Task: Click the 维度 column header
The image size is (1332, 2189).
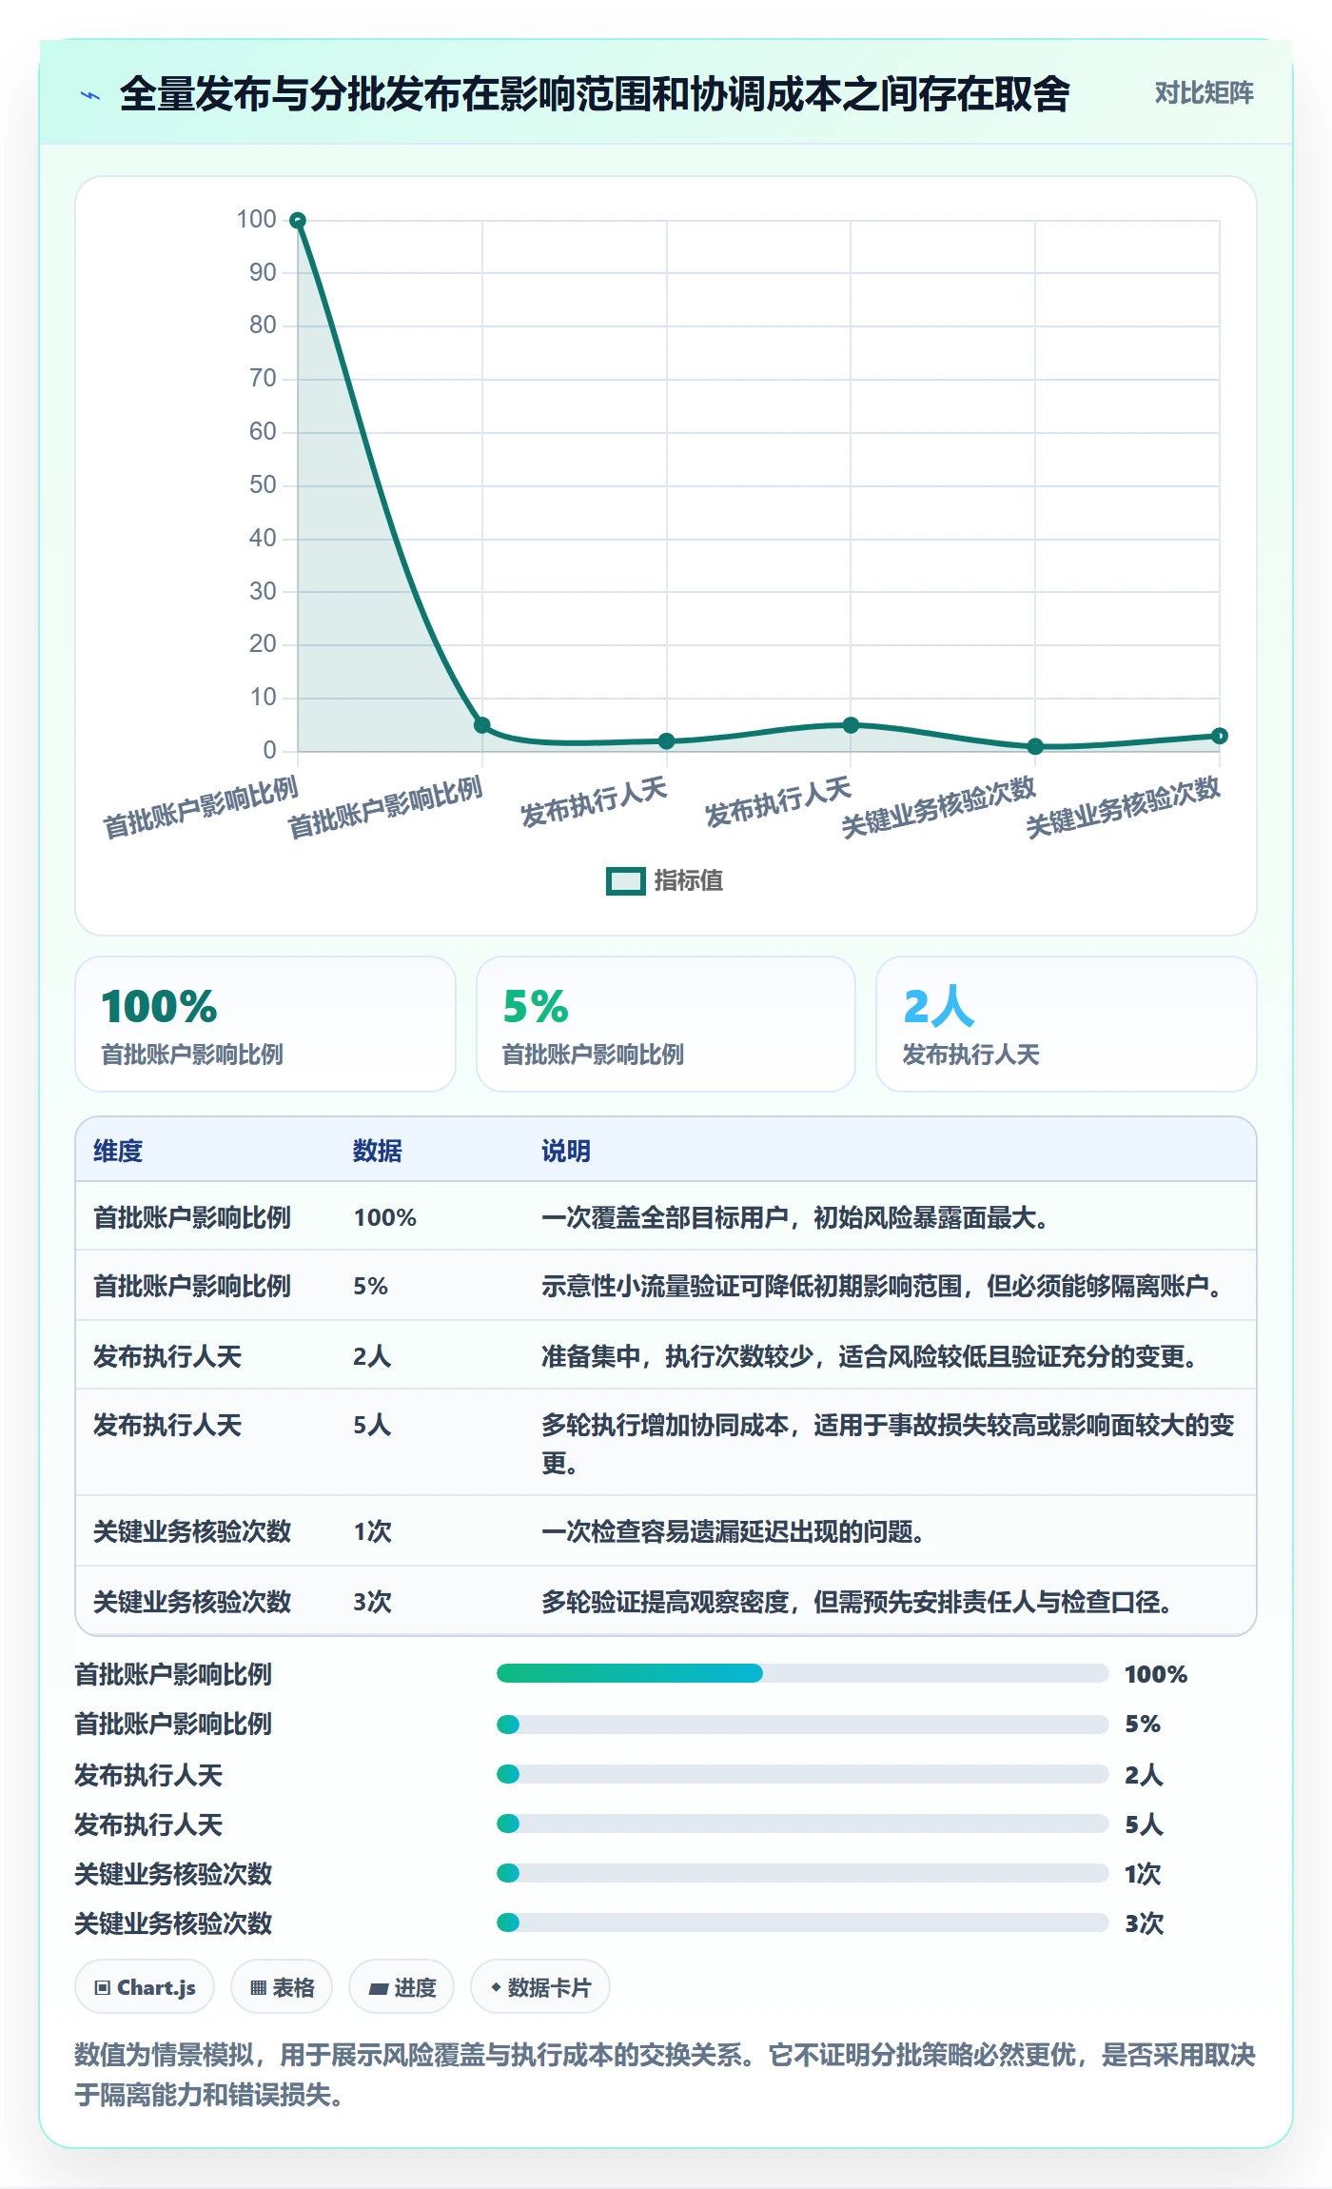Action: tap(118, 1151)
